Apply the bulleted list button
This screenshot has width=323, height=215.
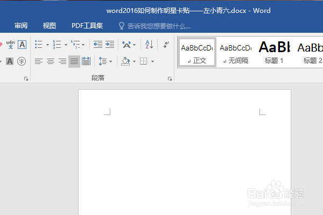[39, 45]
